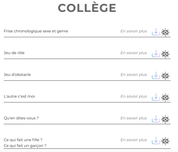Select the Ce qui fait un garçon ? title

[x=25, y=146]
